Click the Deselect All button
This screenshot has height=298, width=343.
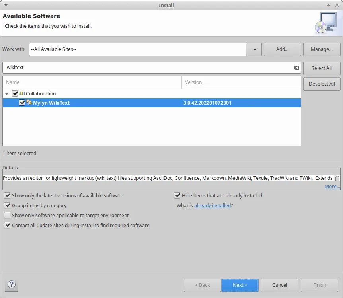[322, 84]
